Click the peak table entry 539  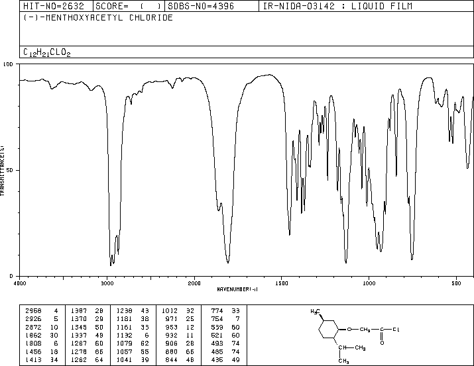[217, 327]
